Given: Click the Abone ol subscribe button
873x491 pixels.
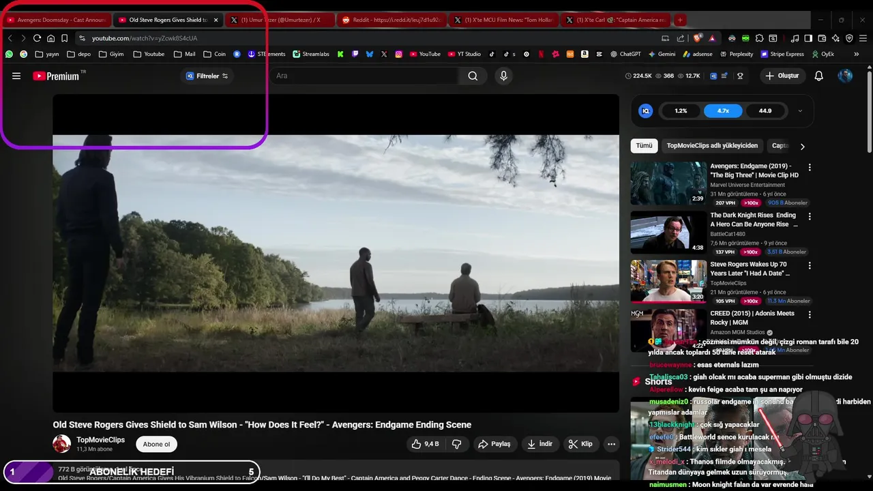Looking at the screenshot, I should pos(156,444).
